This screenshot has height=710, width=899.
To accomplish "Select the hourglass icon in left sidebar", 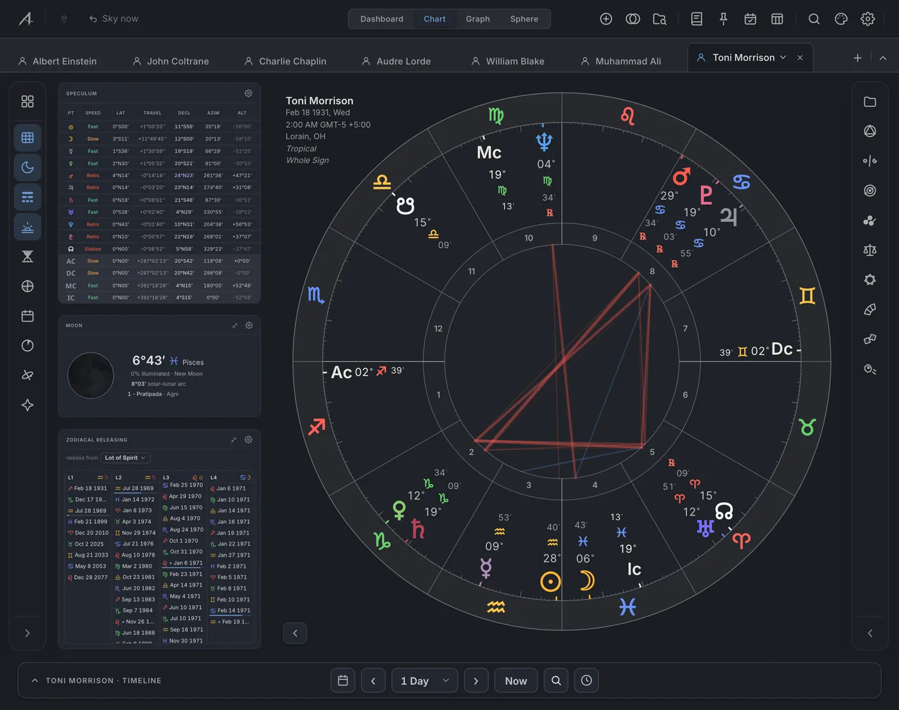I will coord(28,257).
